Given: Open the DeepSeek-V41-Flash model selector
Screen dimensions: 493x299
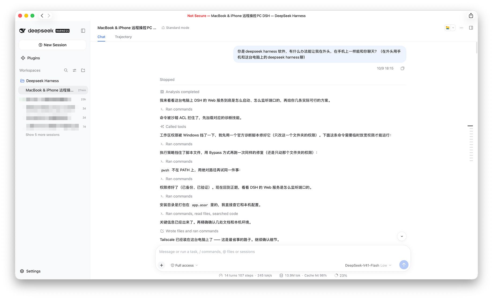Looking at the screenshot, I should [x=368, y=266].
